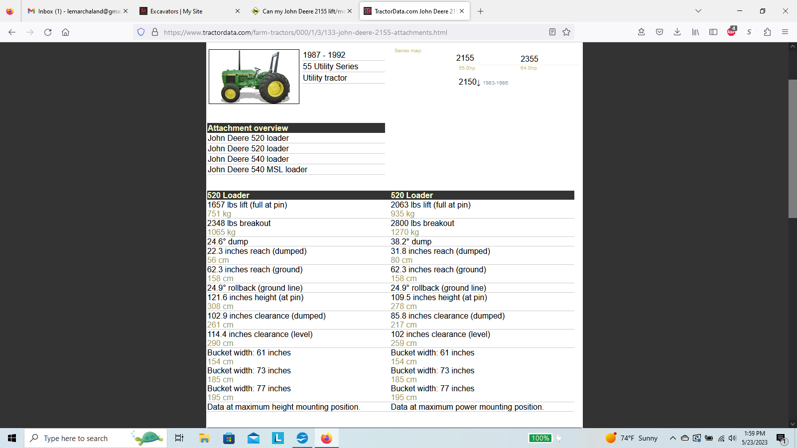This screenshot has width=797, height=448.
Task: Close the Excavators My Site tab
Action: [238, 11]
